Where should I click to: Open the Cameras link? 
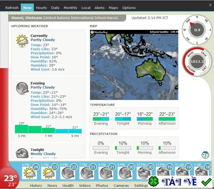point(121,185)
